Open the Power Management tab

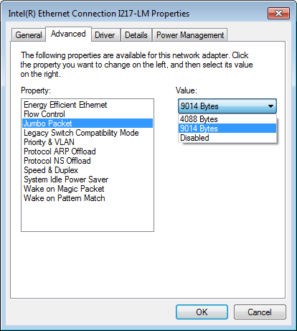click(190, 35)
